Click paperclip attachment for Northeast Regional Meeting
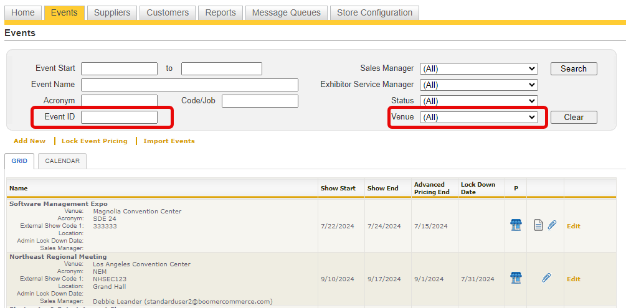This screenshot has height=308, width=626. [546, 278]
